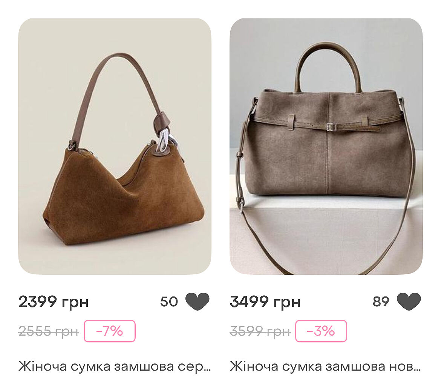This screenshot has height=377, width=441.
Task: Click the 50 likes counter
Action: point(169,302)
